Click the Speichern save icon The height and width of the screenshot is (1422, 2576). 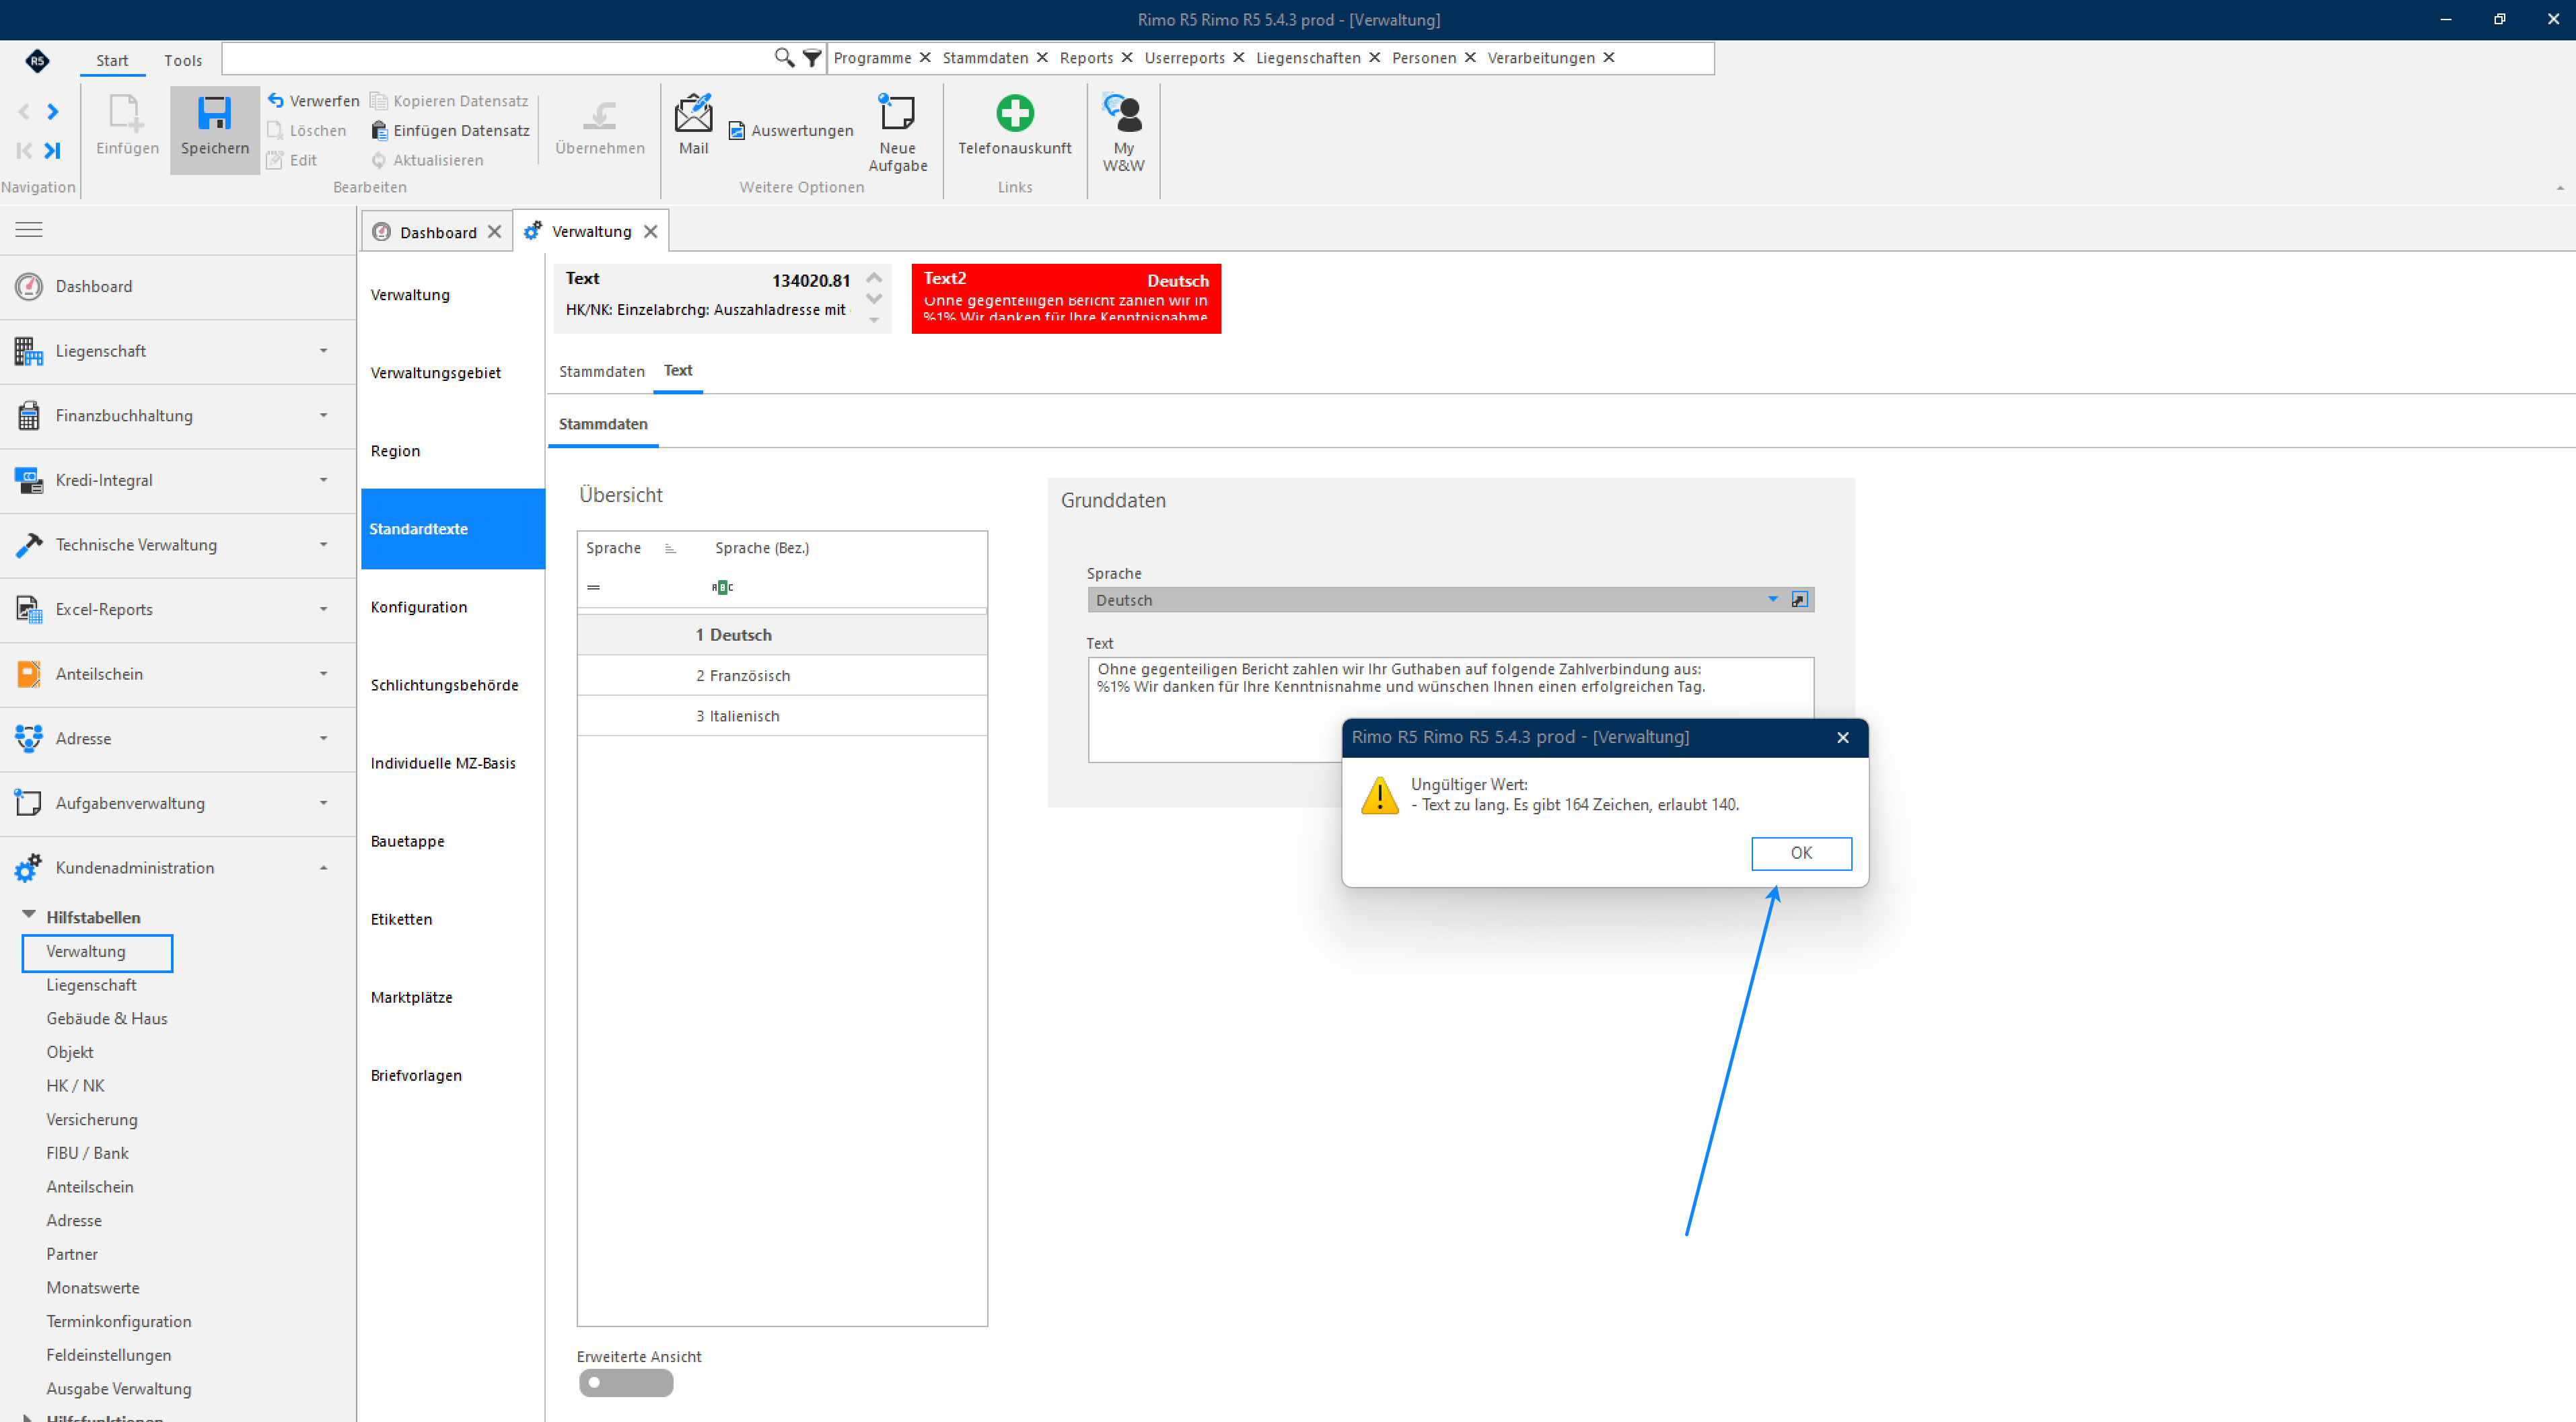point(214,114)
